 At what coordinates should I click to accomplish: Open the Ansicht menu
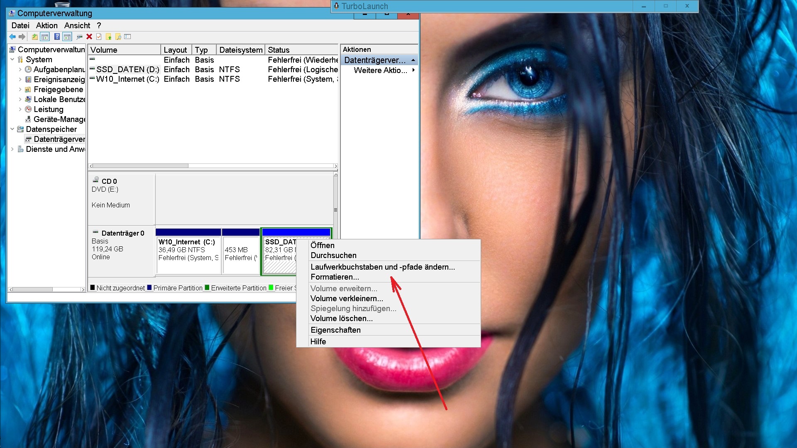point(77,26)
